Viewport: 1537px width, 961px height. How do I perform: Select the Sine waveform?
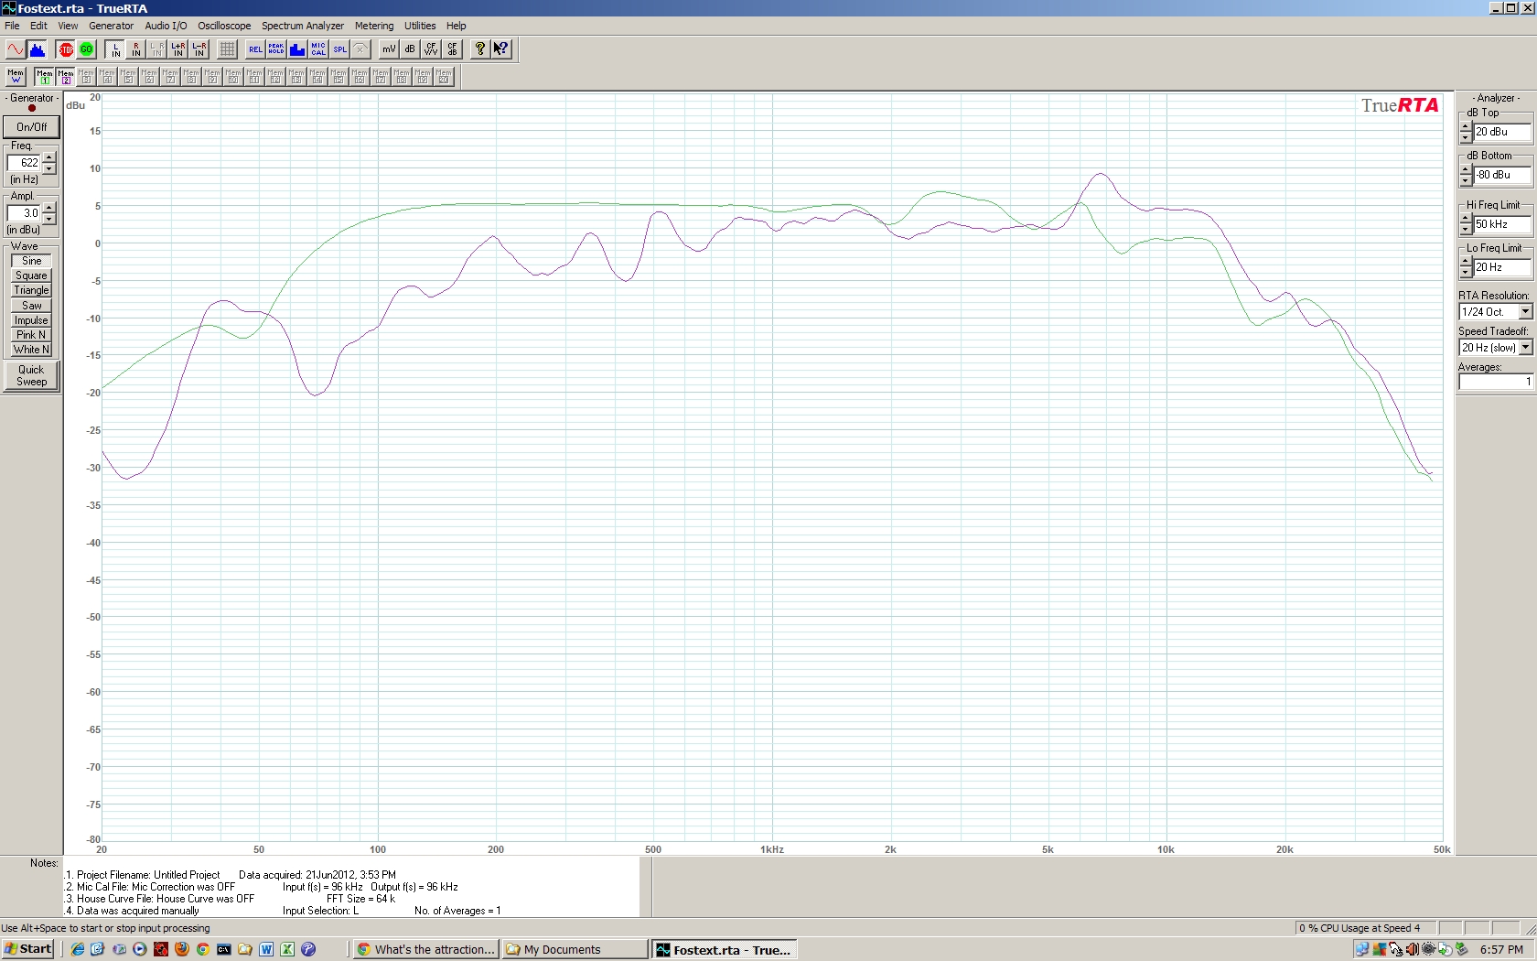[31, 261]
